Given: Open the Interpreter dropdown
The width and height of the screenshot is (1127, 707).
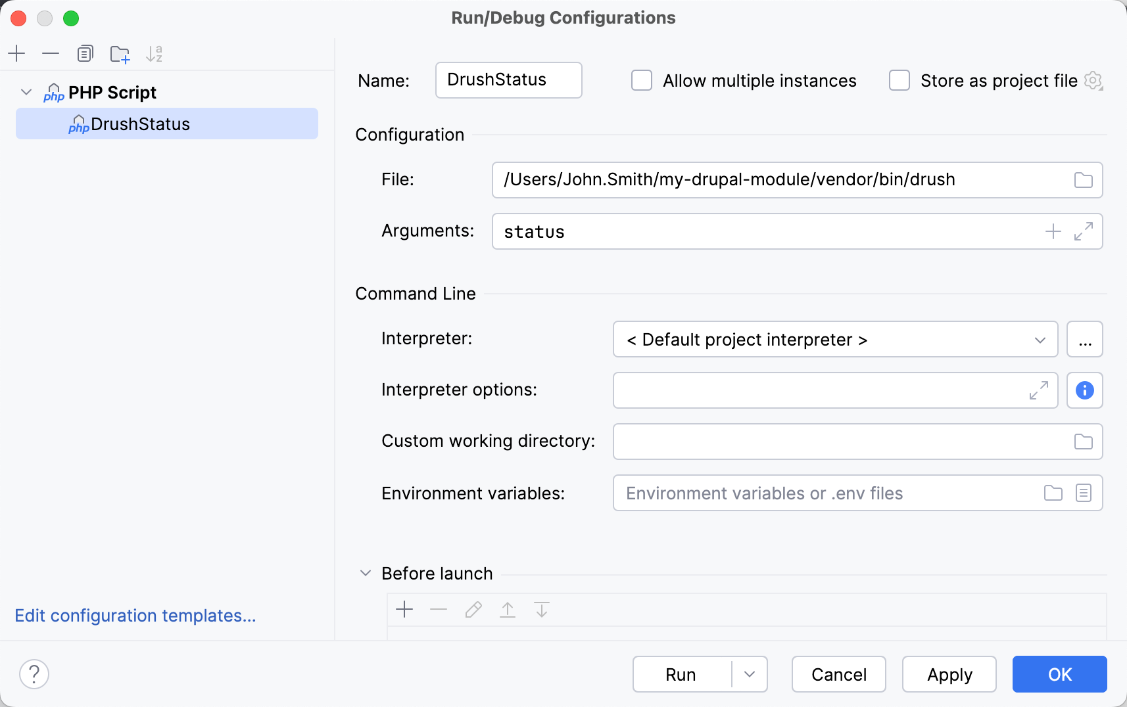Looking at the screenshot, I should click(x=1039, y=340).
